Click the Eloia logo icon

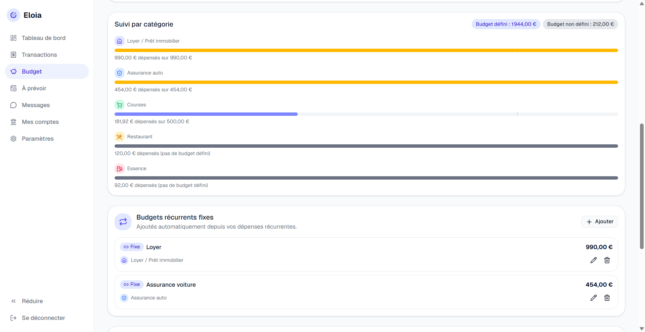click(13, 15)
